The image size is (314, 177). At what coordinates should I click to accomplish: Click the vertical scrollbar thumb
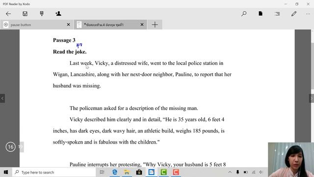313,66
